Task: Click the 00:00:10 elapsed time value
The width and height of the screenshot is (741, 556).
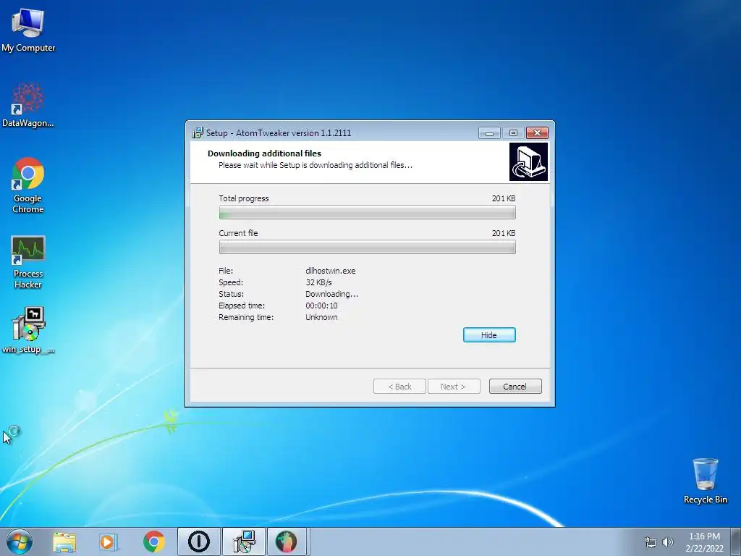Action: [321, 306]
